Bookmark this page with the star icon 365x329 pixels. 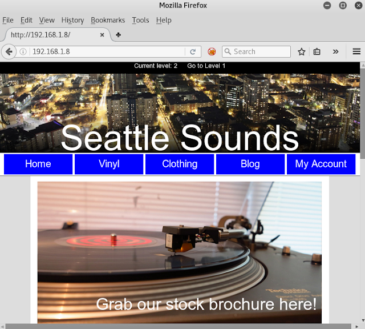pyautogui.click(x=302, y=51)
